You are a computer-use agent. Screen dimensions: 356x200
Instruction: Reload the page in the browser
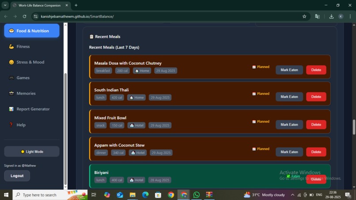pyautogui.click(x=25, y=16)
